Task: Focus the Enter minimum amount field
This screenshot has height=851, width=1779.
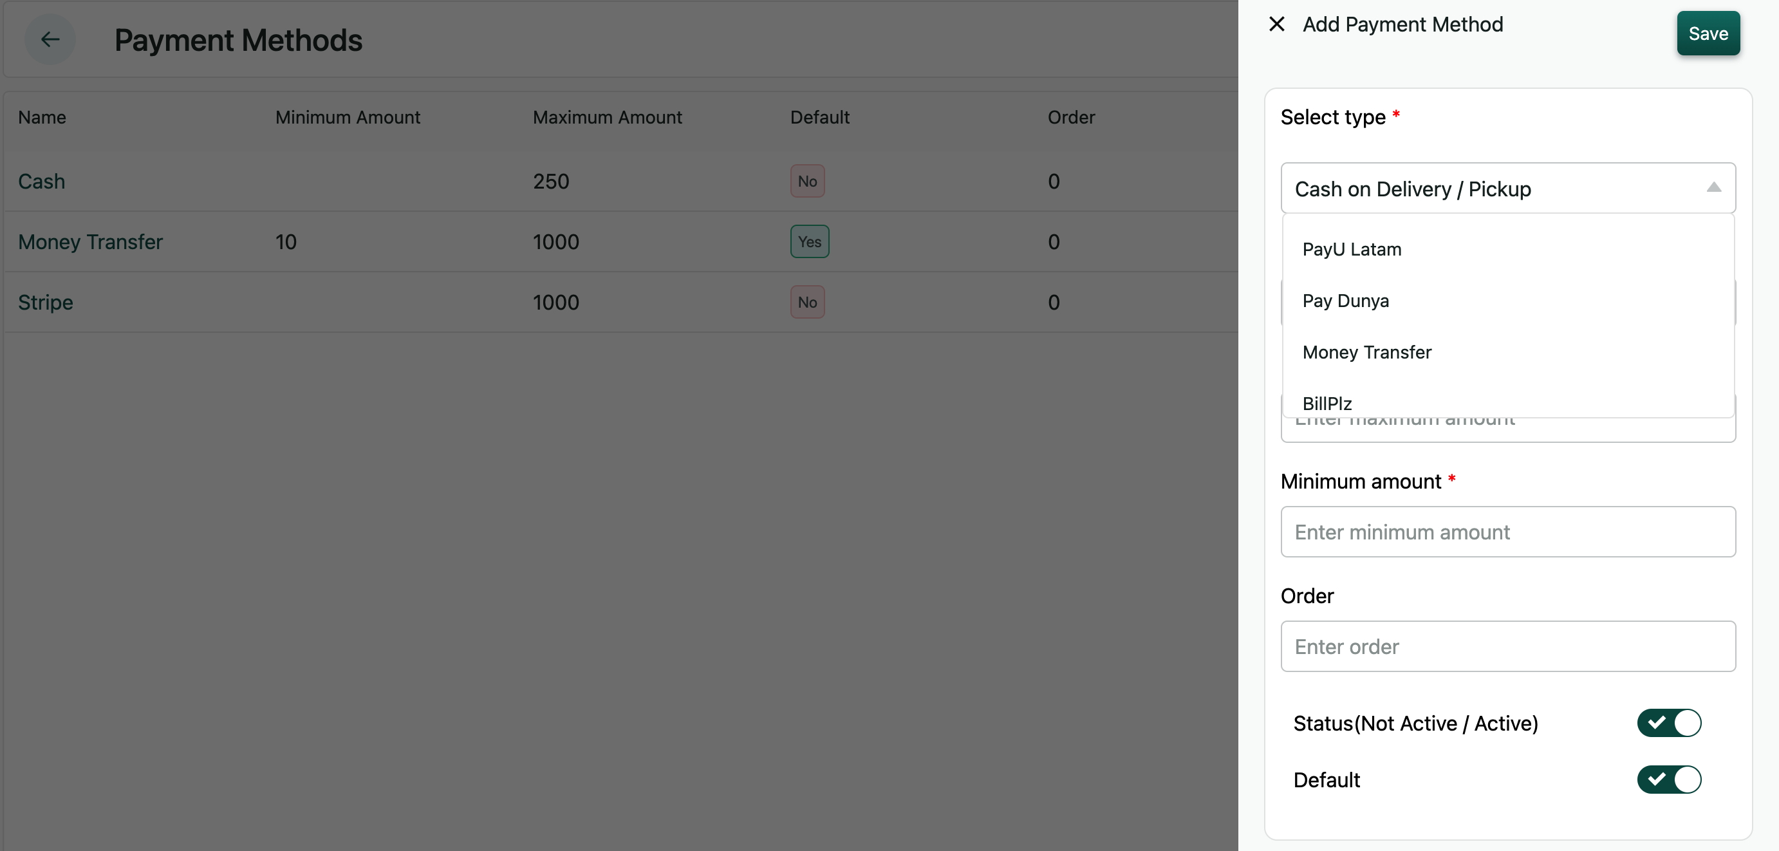Action: tap(1507, 532)
